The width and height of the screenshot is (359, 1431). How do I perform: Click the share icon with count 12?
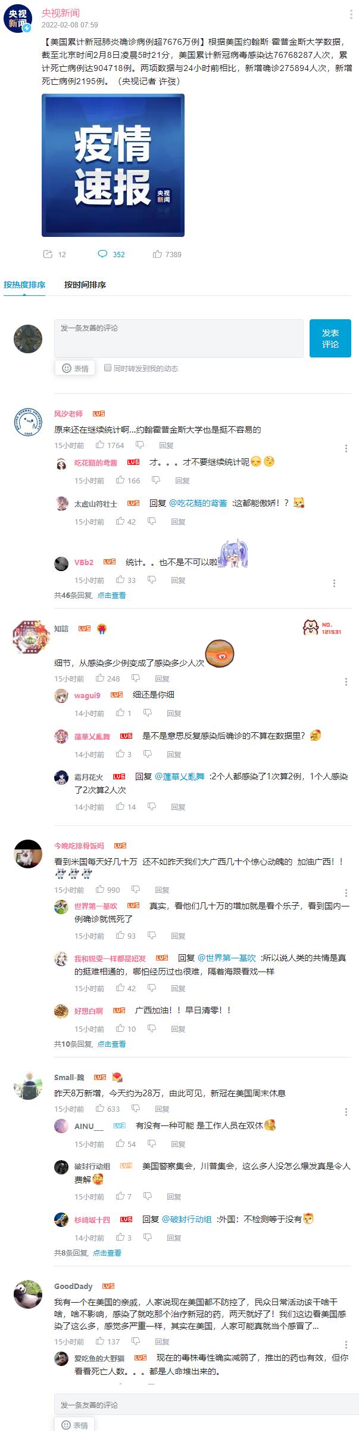pyautogui.click(x=48, y=254)
